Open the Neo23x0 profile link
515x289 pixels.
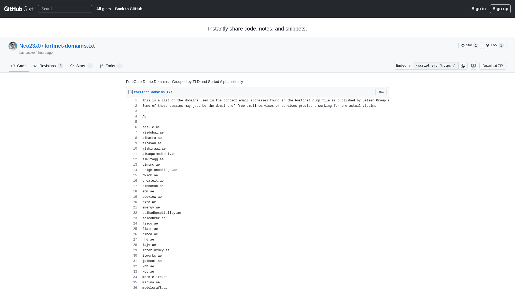30,45
